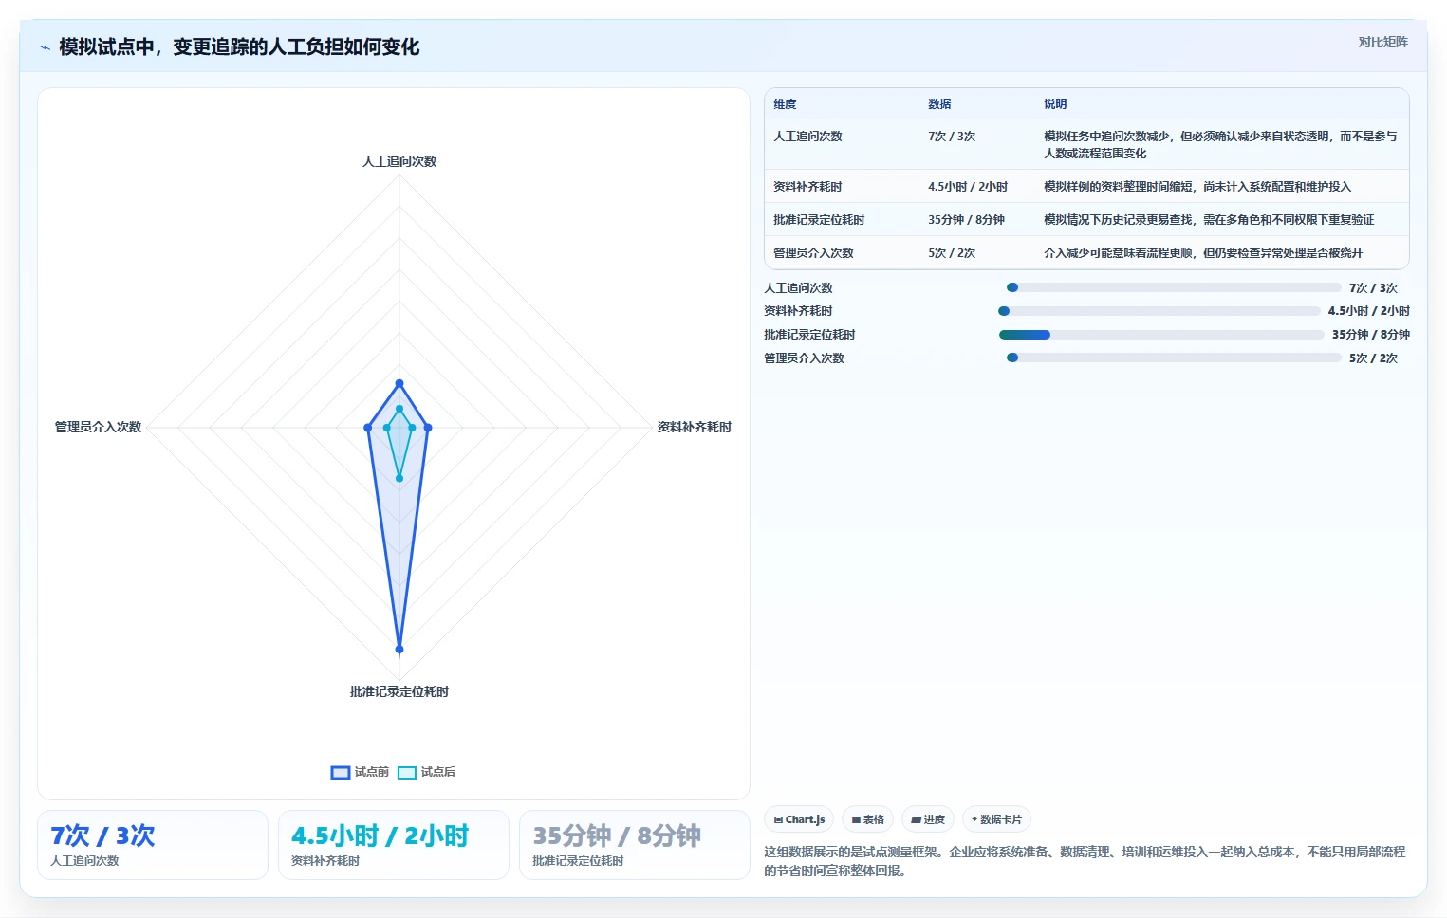This screenshot has height=918, width=1447.
Task: Click the lowest dark blue radar point
Action: tap(399, 650)
